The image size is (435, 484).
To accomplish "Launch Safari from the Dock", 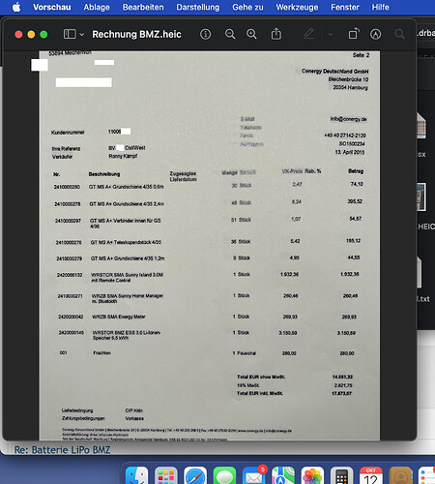I will point(195,476).
